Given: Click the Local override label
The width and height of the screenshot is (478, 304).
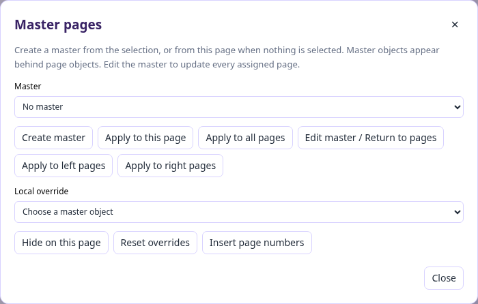Looking at the screenshot, I should click(42, 192).
